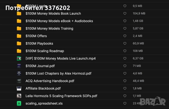This screenshot has height=109, width=169.
Task: Favorite Leila Hormozis 5 Scaling Framework SOPs.pdf heart
Action: point(125,96)
